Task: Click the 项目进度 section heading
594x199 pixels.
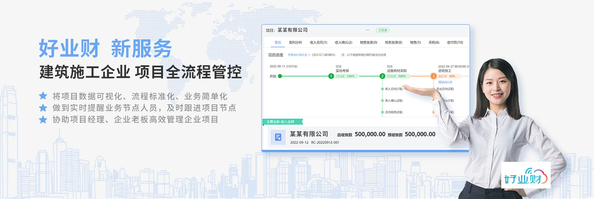Action: pos(275,55)
